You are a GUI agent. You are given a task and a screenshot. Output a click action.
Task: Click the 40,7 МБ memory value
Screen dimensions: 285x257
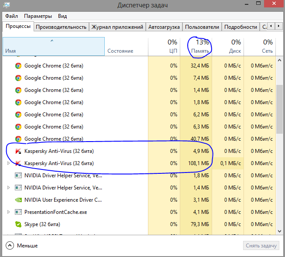[200, 139]
